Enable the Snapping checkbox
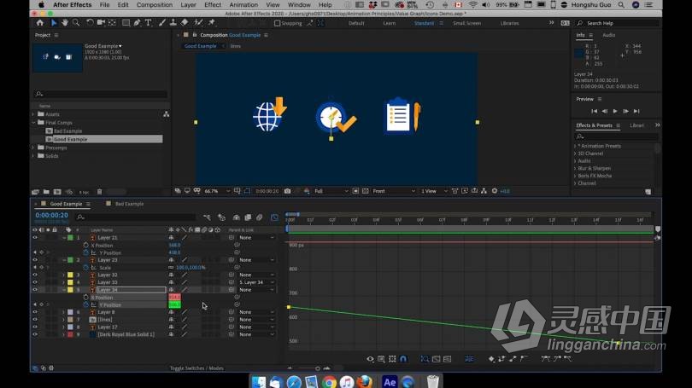The height and width of the screenshot is (388, 692). (277, 23)
